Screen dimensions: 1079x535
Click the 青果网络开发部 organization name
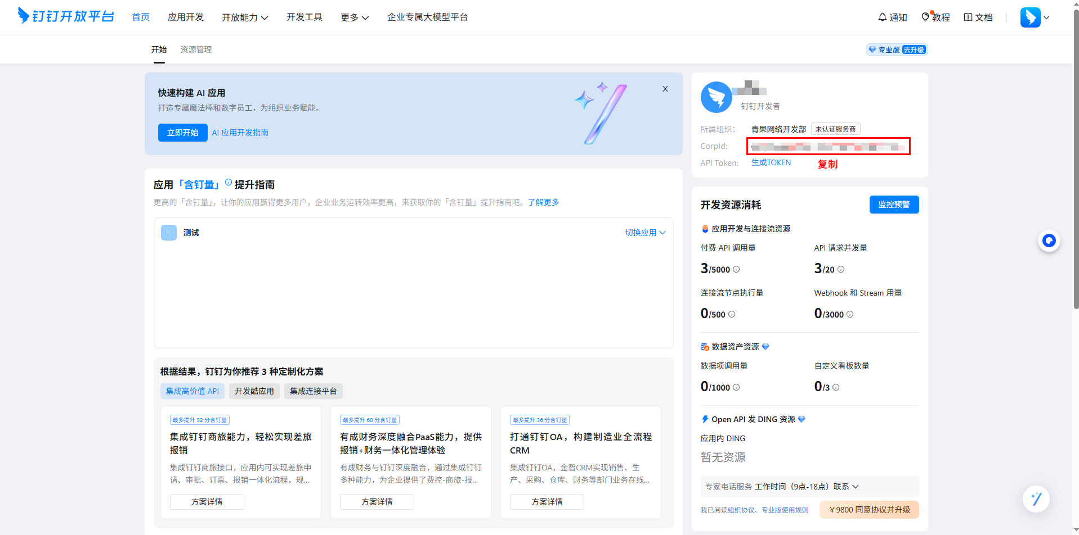[x=778, y=129]
